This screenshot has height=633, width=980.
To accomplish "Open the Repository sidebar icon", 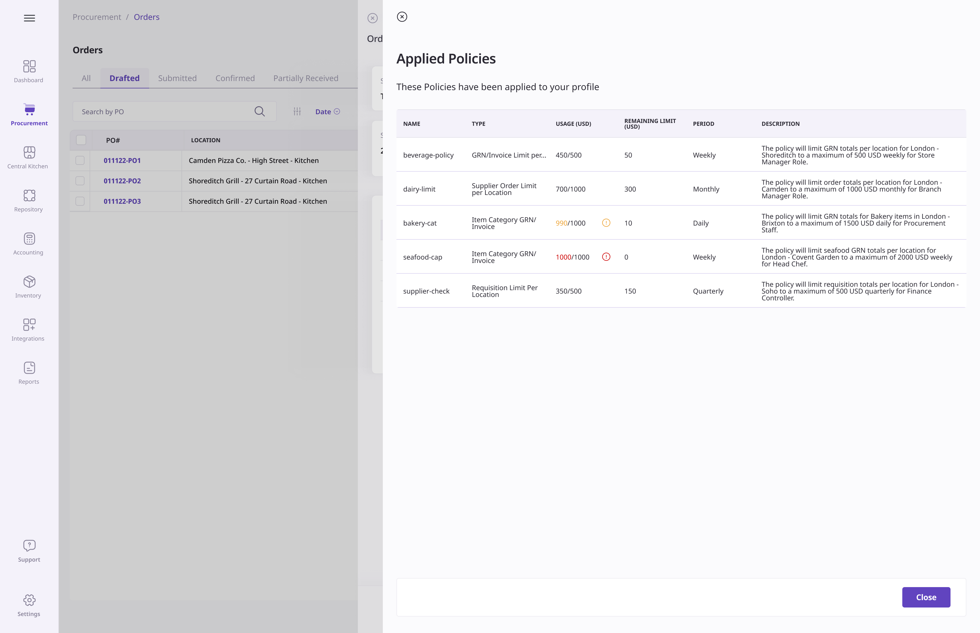I will coord(29,201).
